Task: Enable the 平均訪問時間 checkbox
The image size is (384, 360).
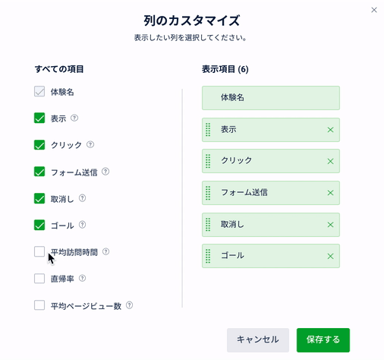Action: click(39, 251)
